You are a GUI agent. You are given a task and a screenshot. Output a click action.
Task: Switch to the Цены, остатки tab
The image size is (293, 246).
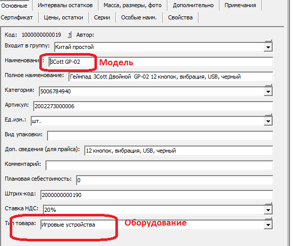point(63,17)
